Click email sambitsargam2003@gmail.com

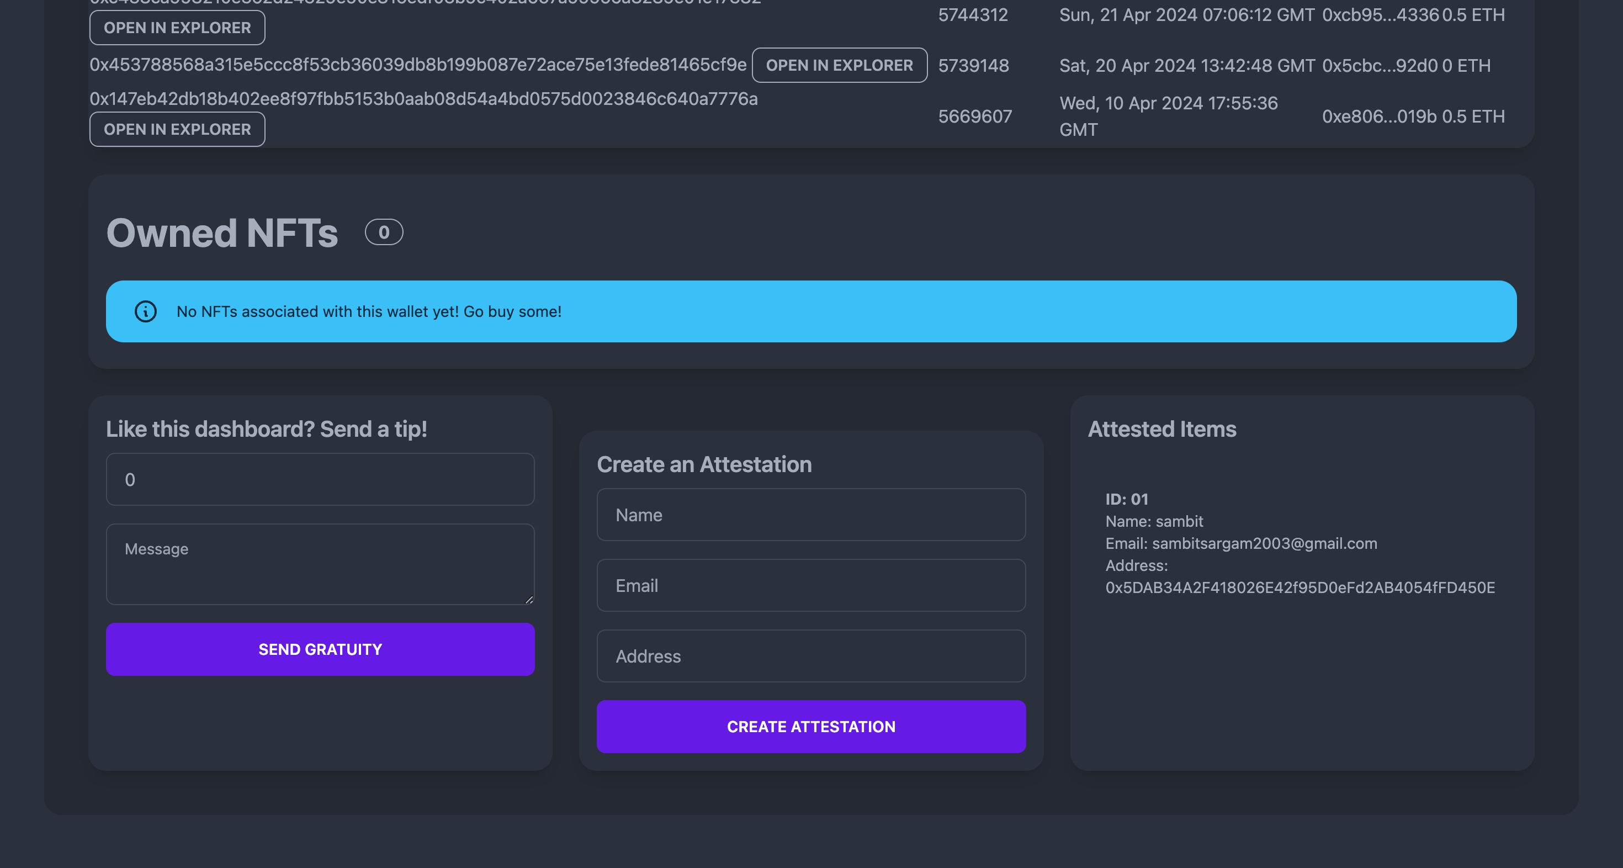tap(1265, 543)
